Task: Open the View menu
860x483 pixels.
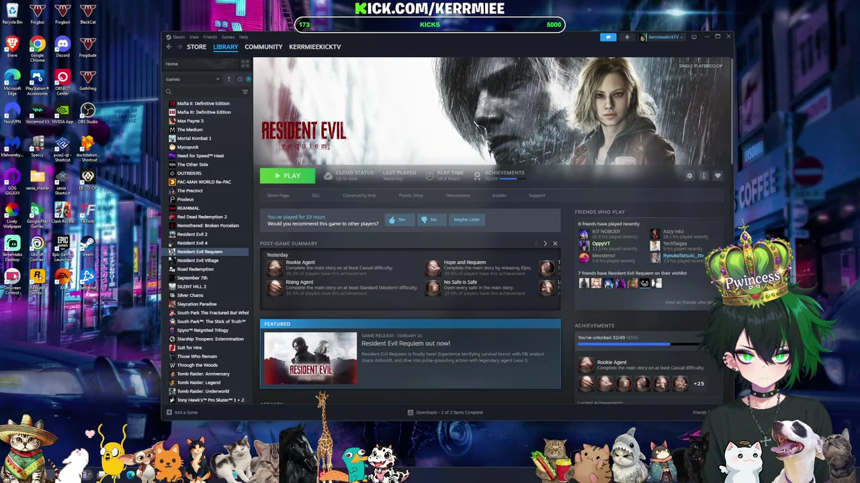Action: pos(193,37)
